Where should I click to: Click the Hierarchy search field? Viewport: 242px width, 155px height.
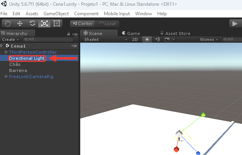(48, 39)
